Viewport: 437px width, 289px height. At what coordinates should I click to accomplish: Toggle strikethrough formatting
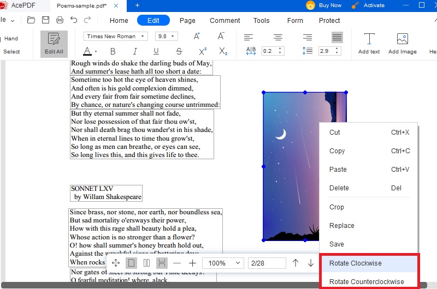pyautogui.click(x=179, y=51)
